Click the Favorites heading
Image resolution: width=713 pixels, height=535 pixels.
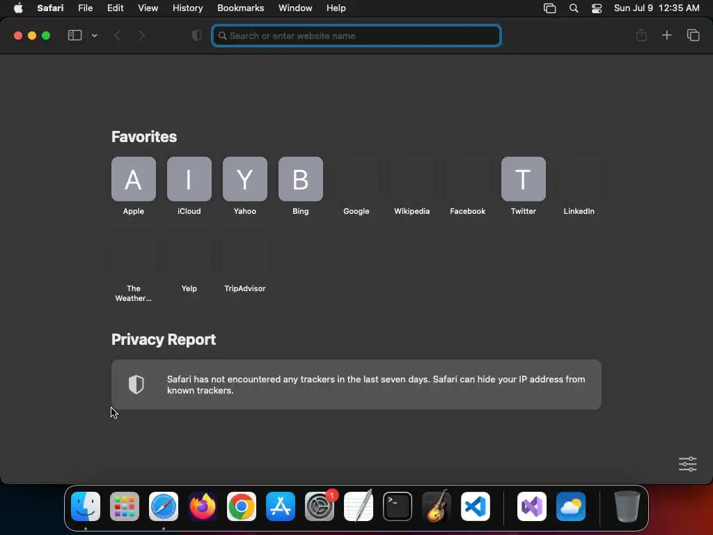click(x=144, y=137)
